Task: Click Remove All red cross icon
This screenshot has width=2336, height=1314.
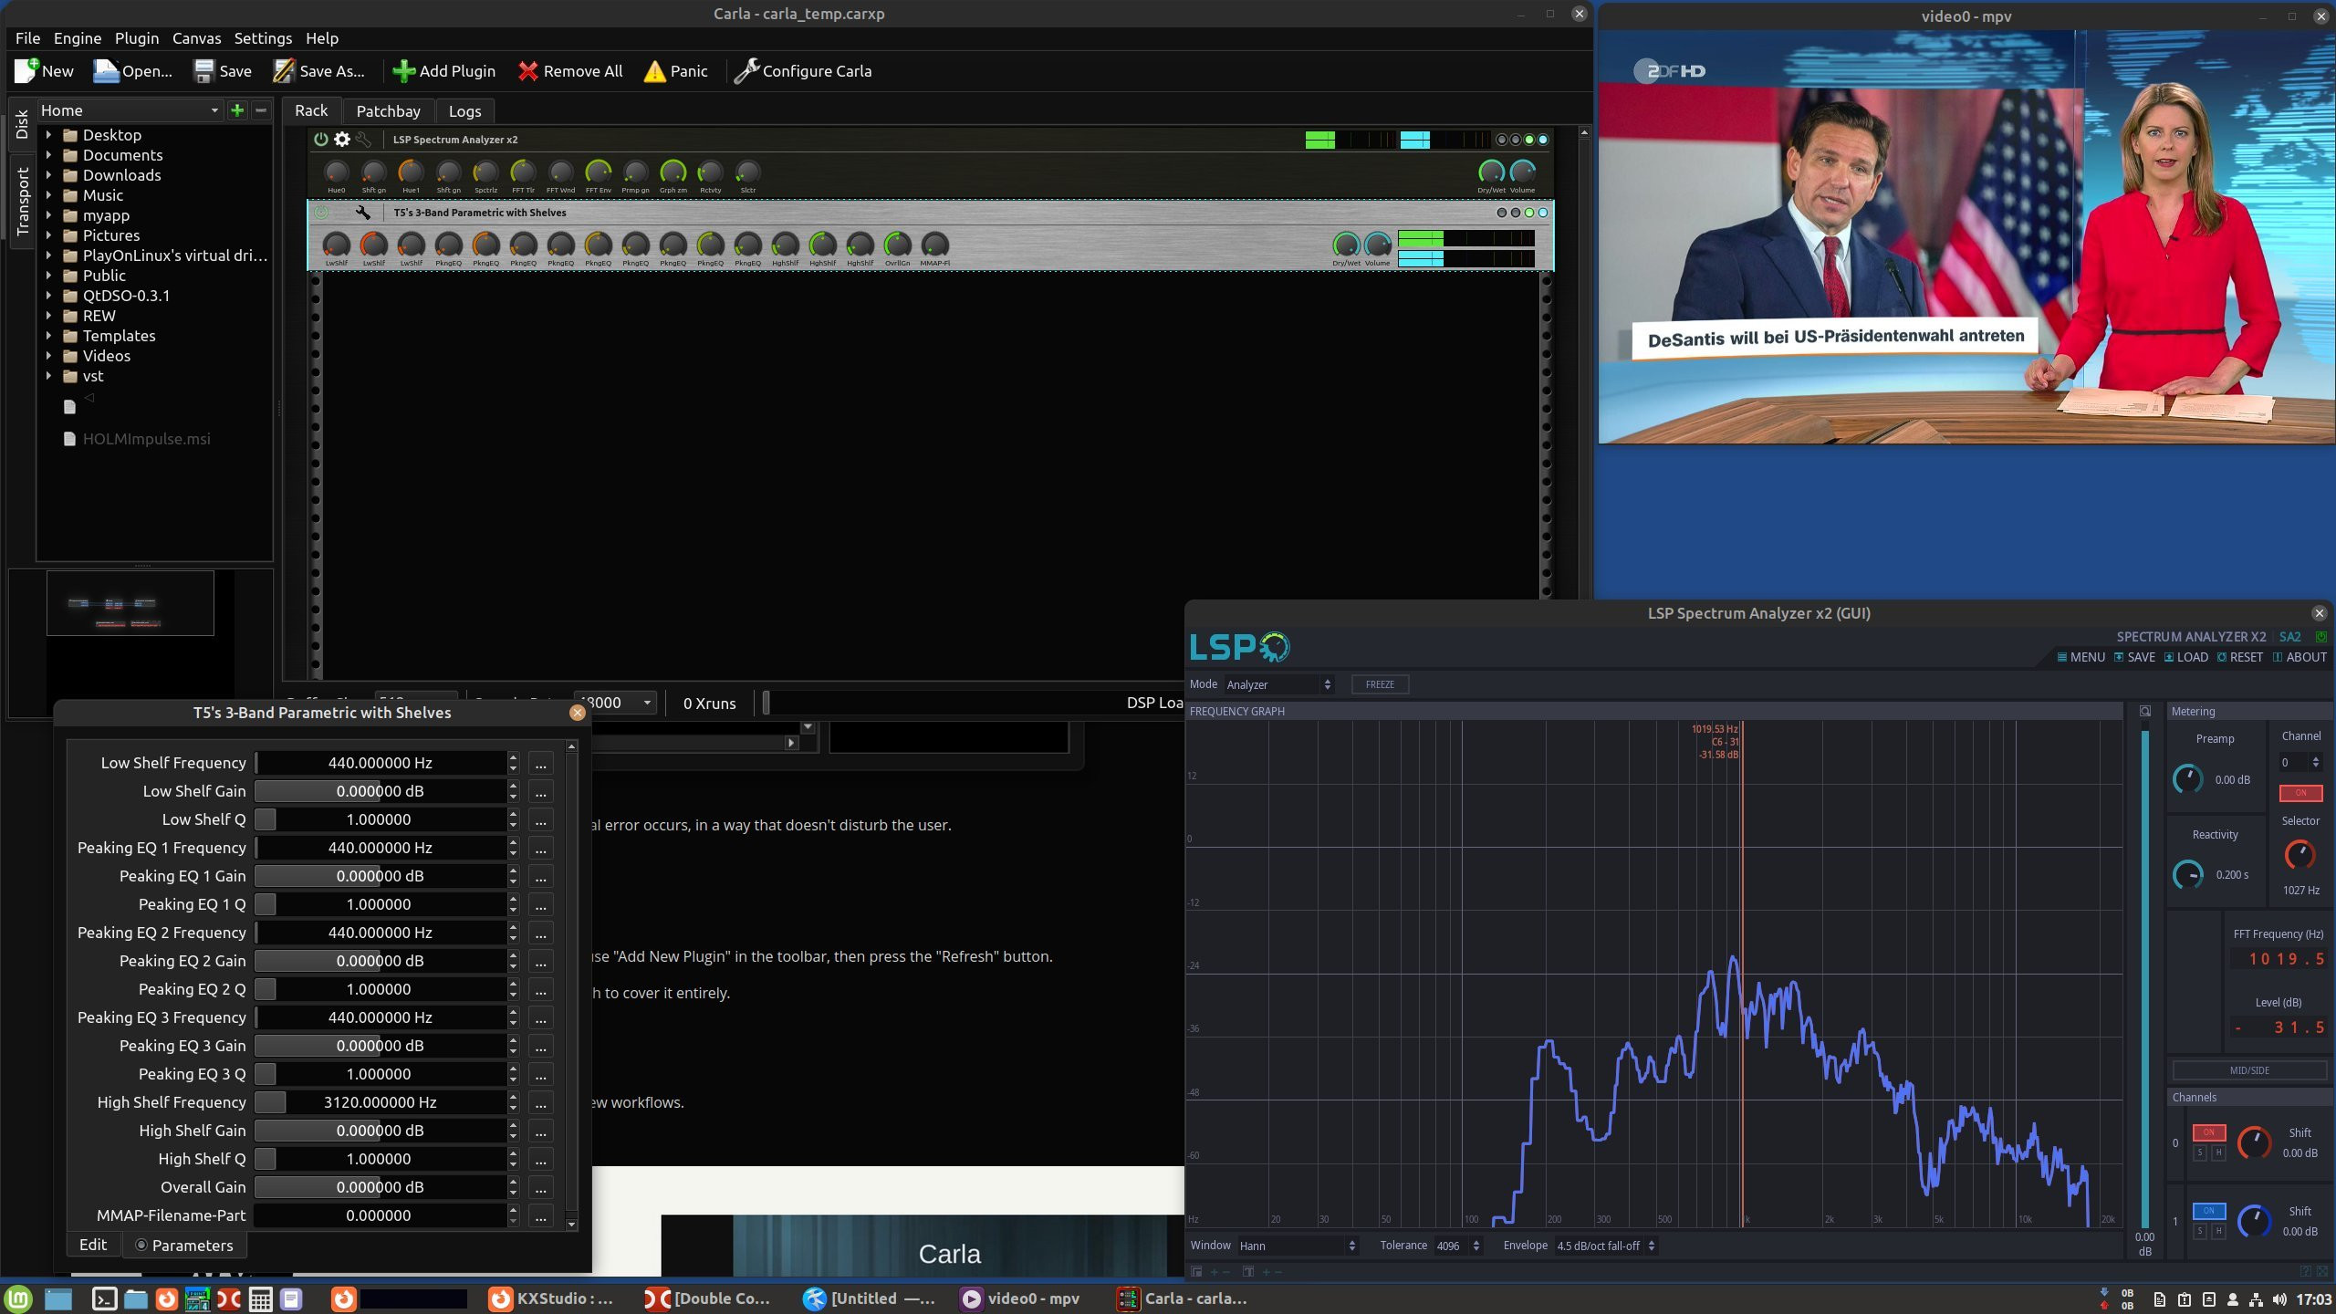Action: [x=527, y=71]
